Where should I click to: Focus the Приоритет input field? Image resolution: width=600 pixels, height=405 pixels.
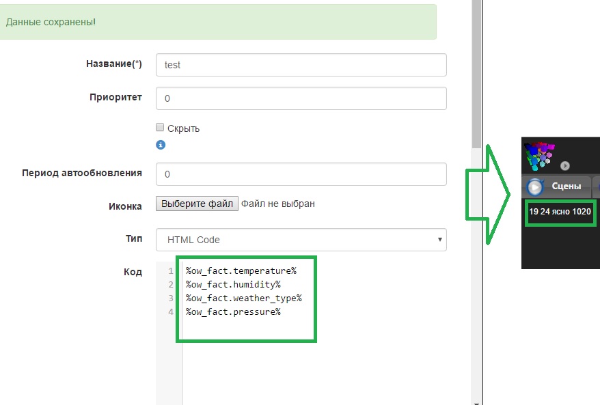point(301,98)
